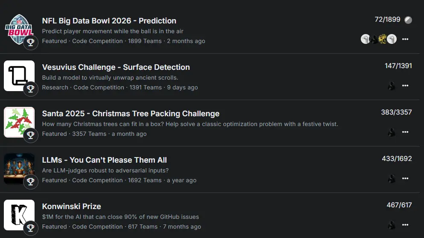Screen dimensions: 424x238
Task: Click the trophy badge on Konwinski Prize thumbnail
Action: [x=31, y=228]
